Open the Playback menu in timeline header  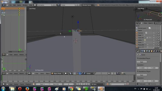coord(28,84)
